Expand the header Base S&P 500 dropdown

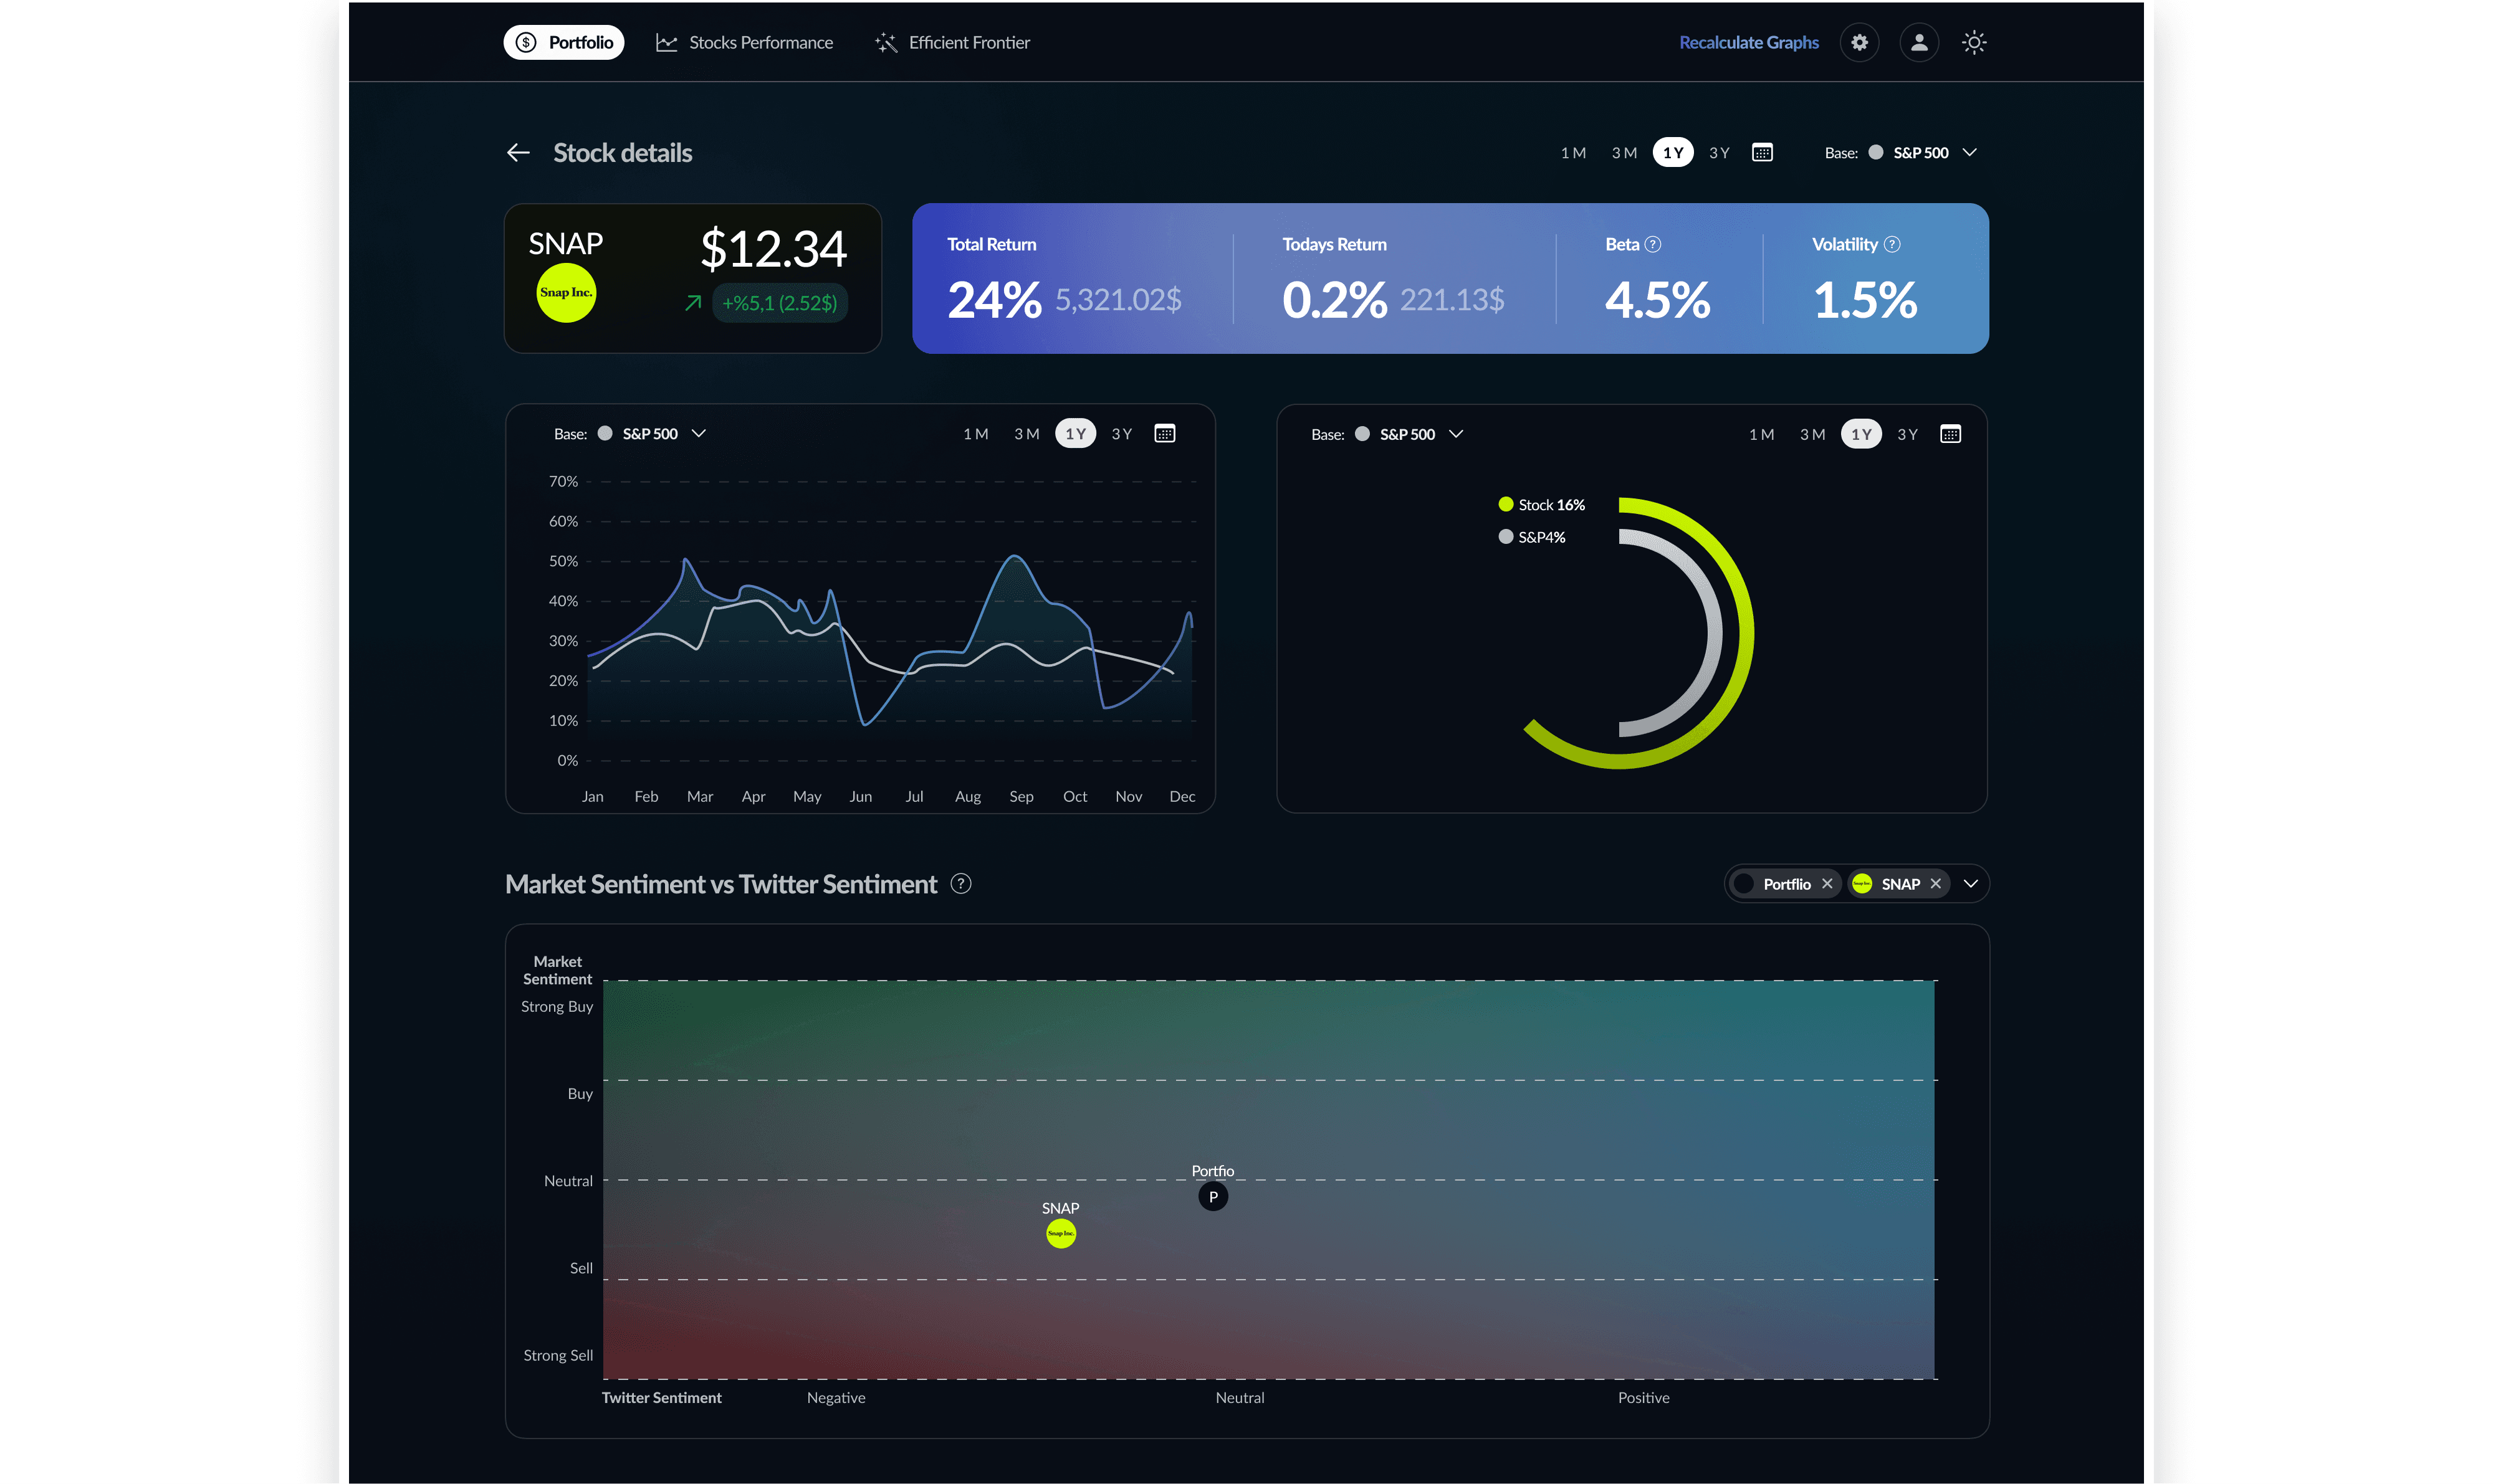(x=1970, y=153)
